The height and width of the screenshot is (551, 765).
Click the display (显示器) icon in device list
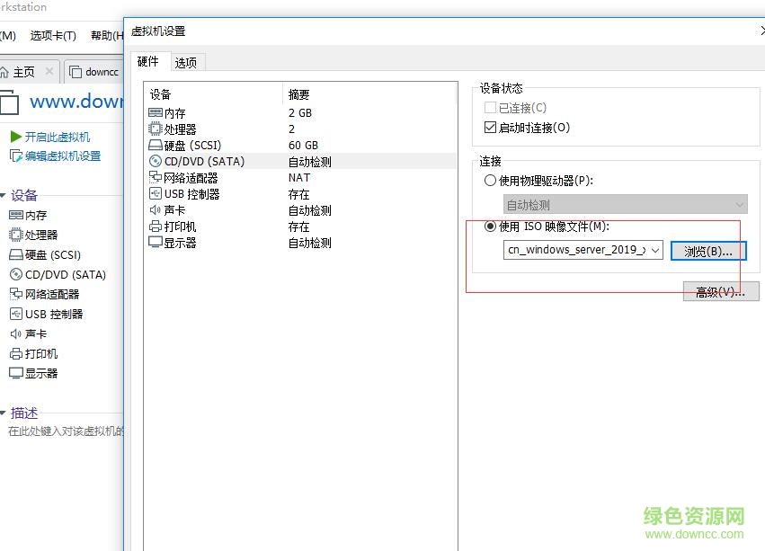click(x=155, y=243)
